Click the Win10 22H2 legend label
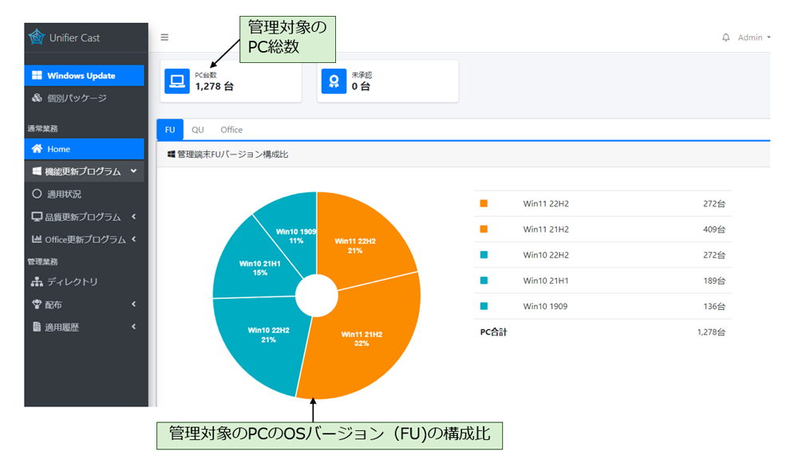 click(546, 255)
